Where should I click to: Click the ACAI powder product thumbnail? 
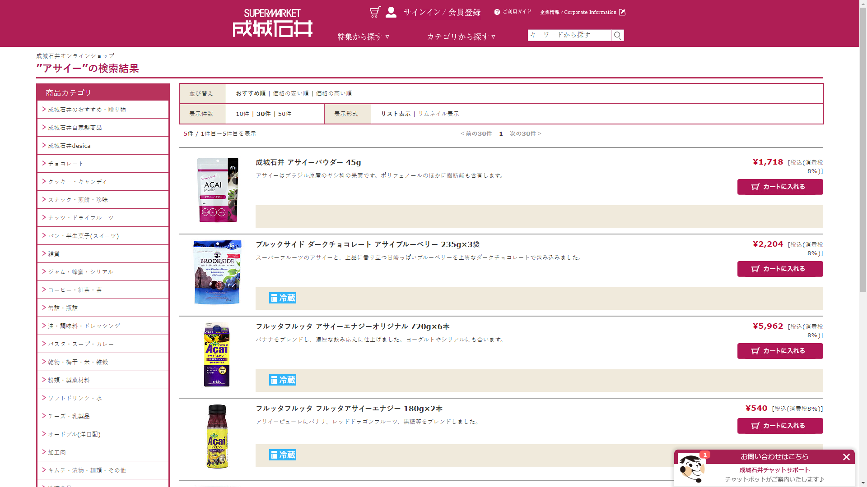(x=218, y=190)
